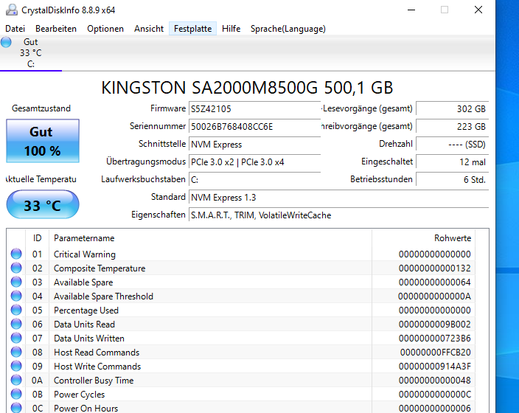
Task: Select the Gut 33 °C C: drive tab
Action: tap(31, 53)
